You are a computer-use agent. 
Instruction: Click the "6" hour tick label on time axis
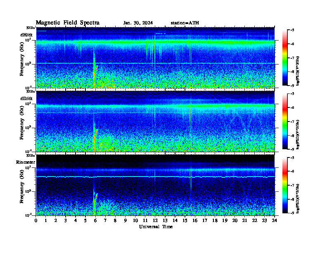[95, 221]
